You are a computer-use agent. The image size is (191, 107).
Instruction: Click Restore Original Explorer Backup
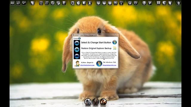point(96,48)
